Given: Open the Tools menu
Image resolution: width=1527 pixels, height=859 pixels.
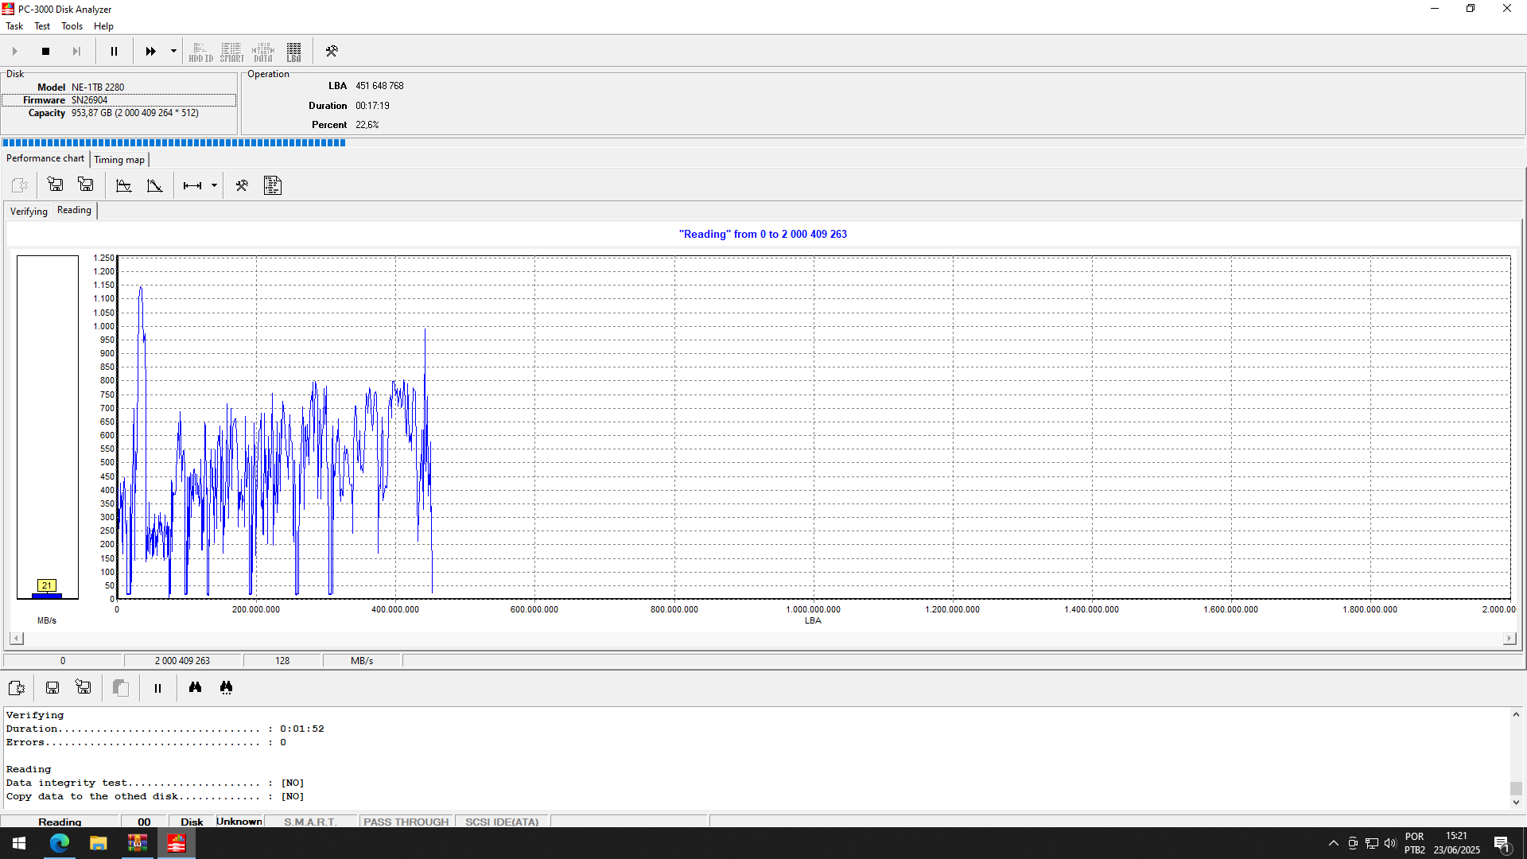Looking at the screenshot, I should point(72,26).
